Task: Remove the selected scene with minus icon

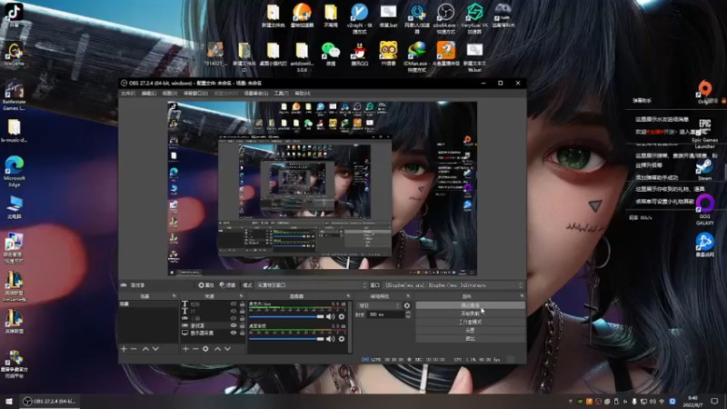Action: pyautogui.click(x=134, y=349)
